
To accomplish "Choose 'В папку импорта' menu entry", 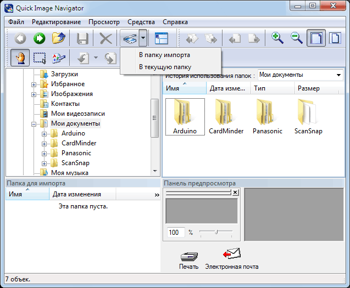I will tap(170, 55).
